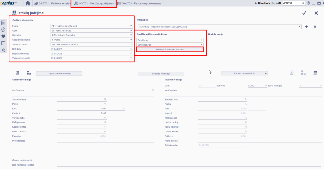Viewport: 324px width, 169px height.
Task: Click the grid icon beside Partijos numeris
Action: pyautogui.click(x=315, y=73)
